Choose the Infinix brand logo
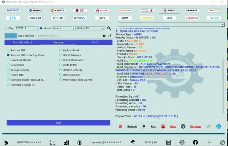 point(80,18)
